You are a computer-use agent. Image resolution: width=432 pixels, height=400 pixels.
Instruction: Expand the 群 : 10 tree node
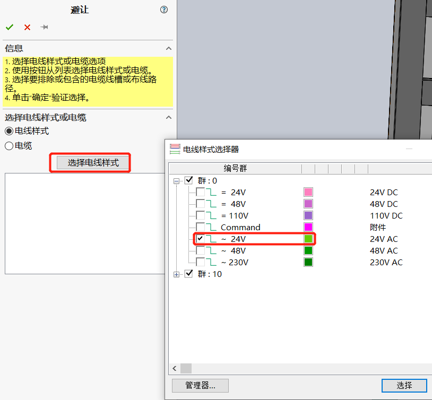(x=176, y=274)
